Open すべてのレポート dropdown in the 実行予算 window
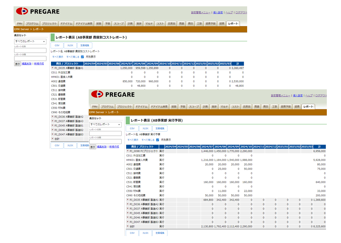341x243 pixels. [105, 124]
